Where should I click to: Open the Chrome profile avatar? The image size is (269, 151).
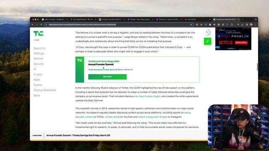tap(251, 25)
